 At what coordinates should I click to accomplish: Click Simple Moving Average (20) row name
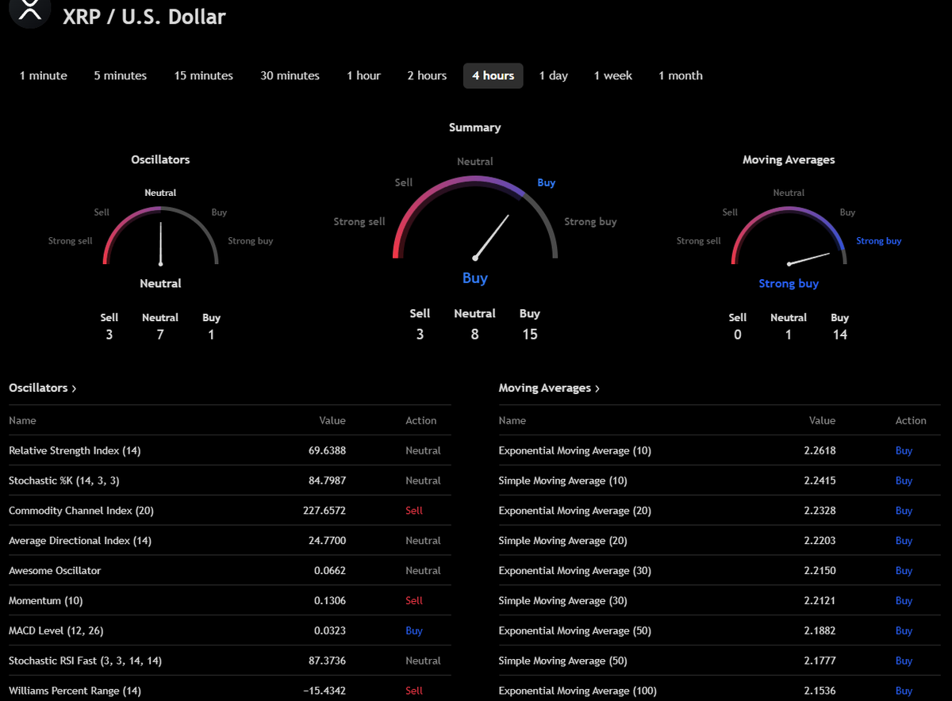coord(563,541)
